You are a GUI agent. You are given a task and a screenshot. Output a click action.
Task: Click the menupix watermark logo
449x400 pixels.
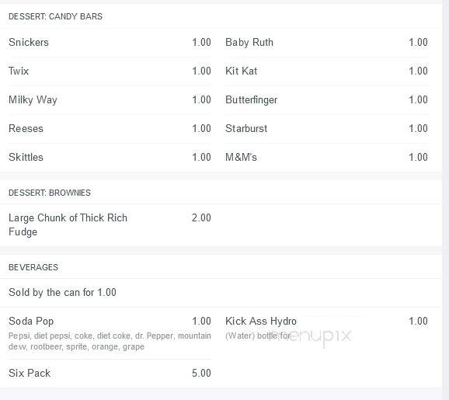(x=311, y=336)
